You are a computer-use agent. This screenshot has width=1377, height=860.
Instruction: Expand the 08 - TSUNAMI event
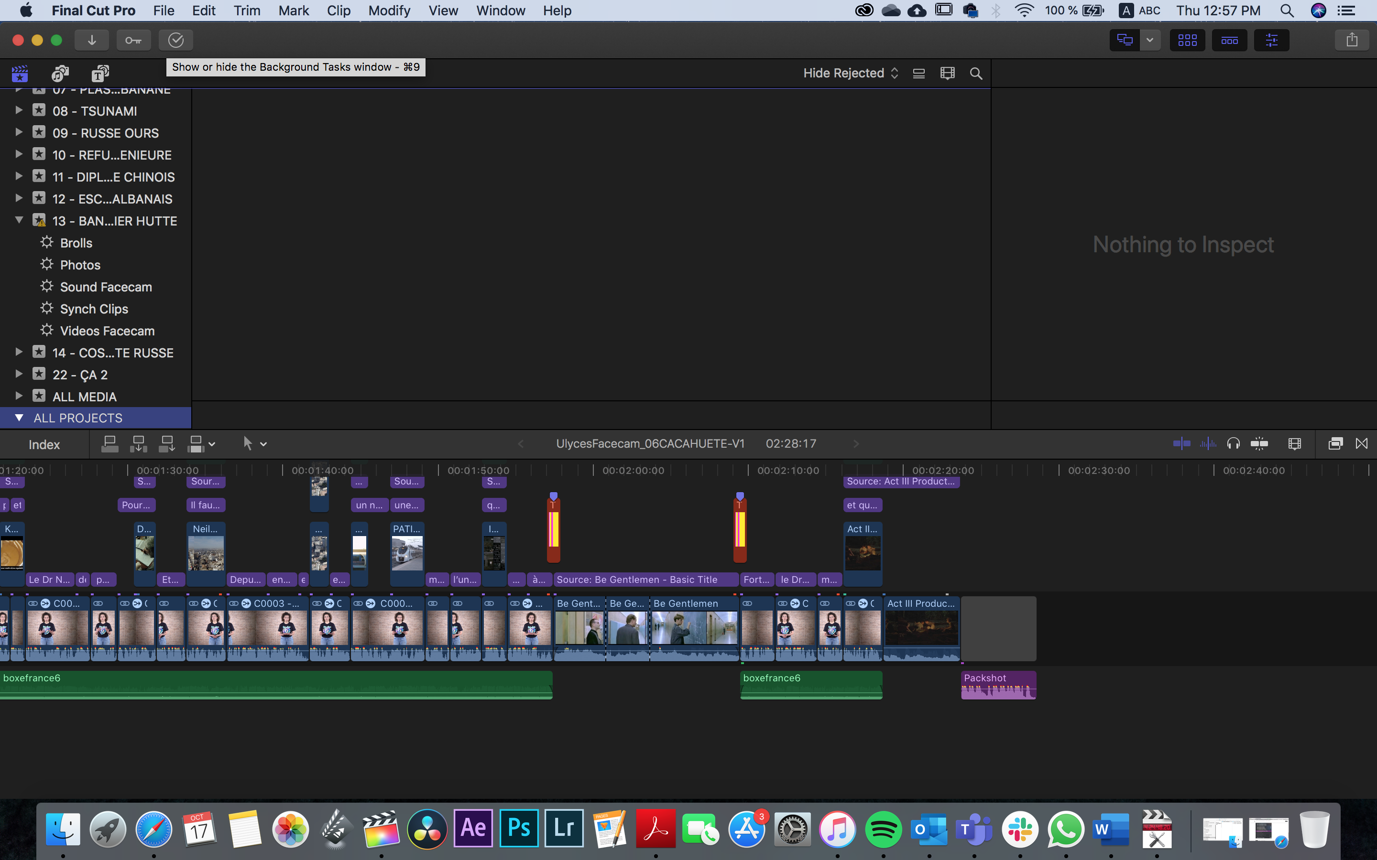click(19, 110)
